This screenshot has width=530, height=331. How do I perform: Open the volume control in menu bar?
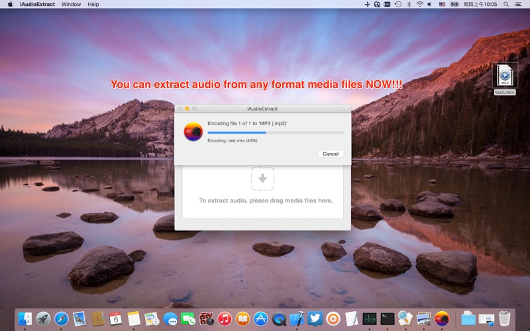click(429, 4)
